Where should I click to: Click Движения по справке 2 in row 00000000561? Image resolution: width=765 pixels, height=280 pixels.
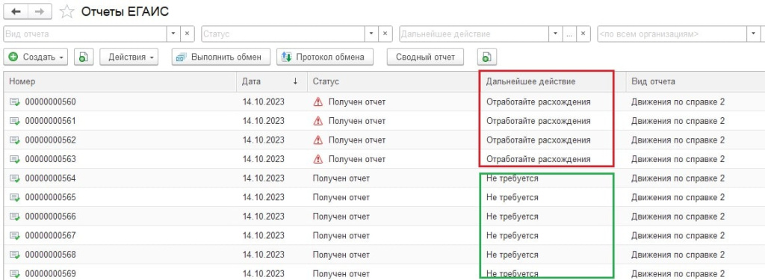678,121
